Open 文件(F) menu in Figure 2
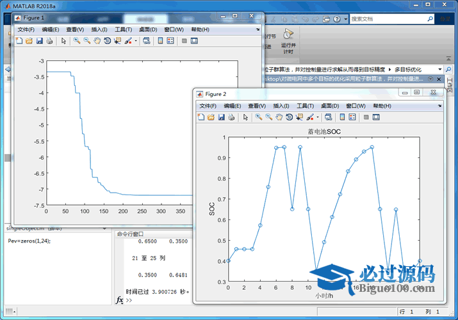 coord(208,106)
